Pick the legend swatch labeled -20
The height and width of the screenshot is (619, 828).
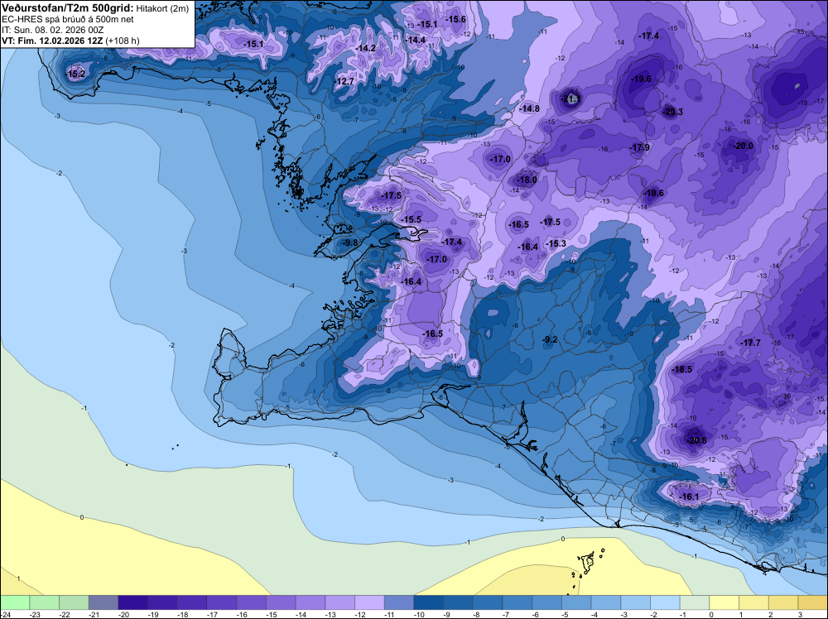(x=133, y=602)
